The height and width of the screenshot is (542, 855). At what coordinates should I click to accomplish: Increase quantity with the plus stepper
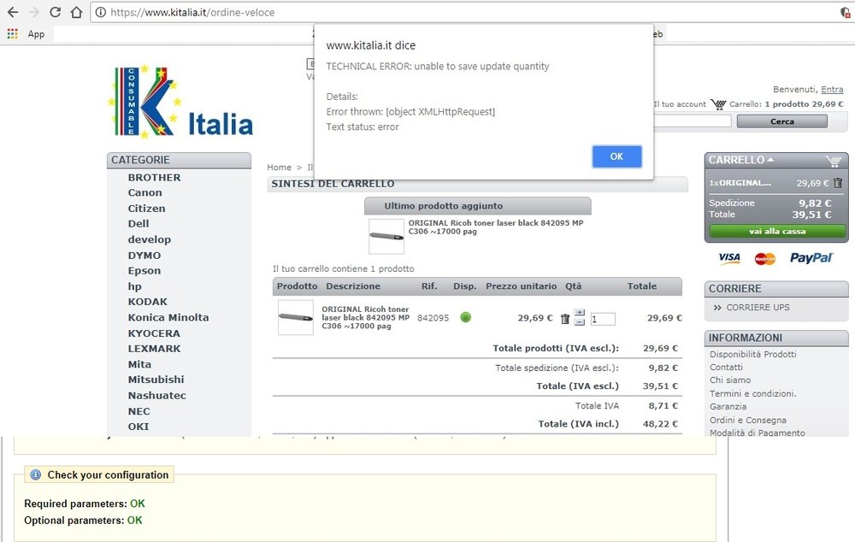pos(580,312)
